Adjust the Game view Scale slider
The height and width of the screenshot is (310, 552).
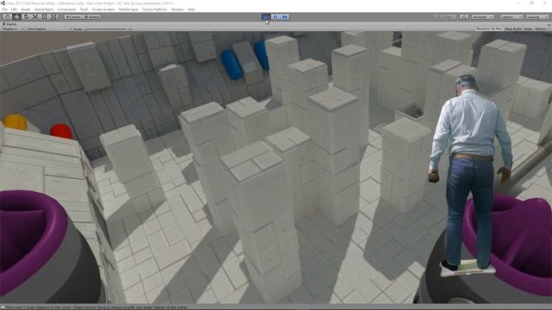coord(105,28)
